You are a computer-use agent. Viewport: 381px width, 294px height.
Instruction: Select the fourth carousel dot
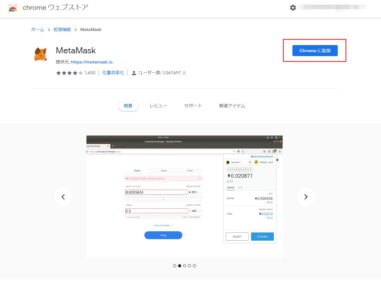coord(189,266)
